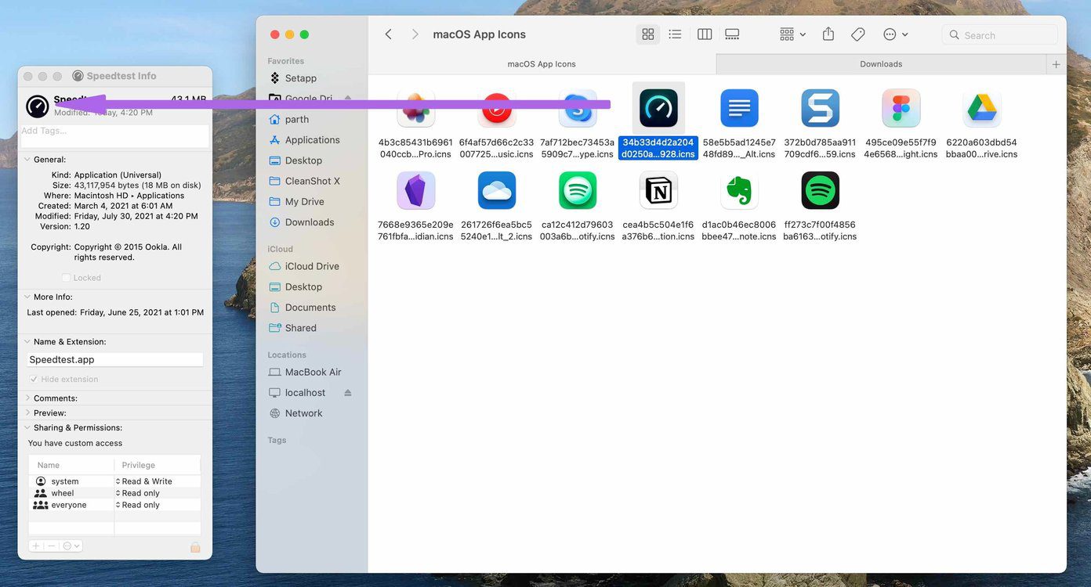Toggle the Hide extension checkbox
The height and width of the screenshot is (587, 1091).
33,380
